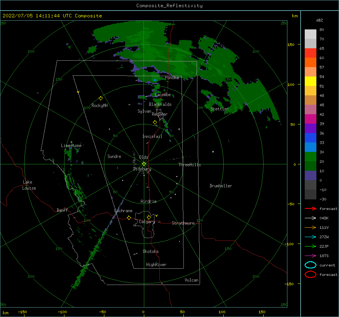The width and height of the screenshot is (339, 317).
Task: Click the Lake Louise label
Action: point(29,185)
